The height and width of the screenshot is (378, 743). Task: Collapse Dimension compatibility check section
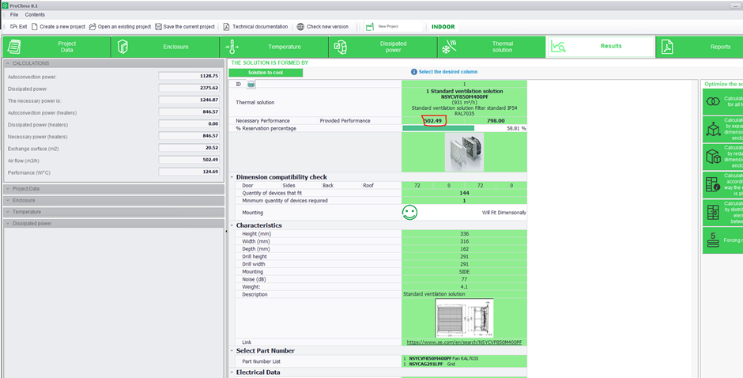click(232, 177)
